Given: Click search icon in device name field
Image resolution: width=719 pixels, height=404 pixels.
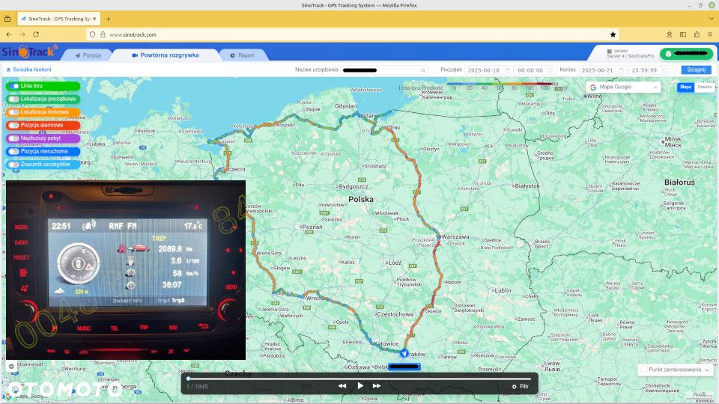Looking at the screenshot, I should click(422, 70).
